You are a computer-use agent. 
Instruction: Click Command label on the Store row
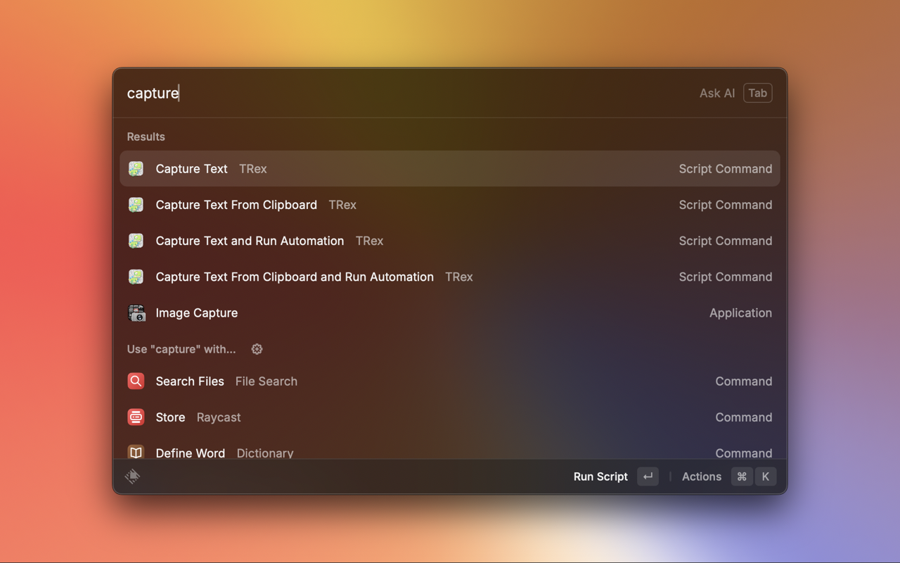point(744,417)
